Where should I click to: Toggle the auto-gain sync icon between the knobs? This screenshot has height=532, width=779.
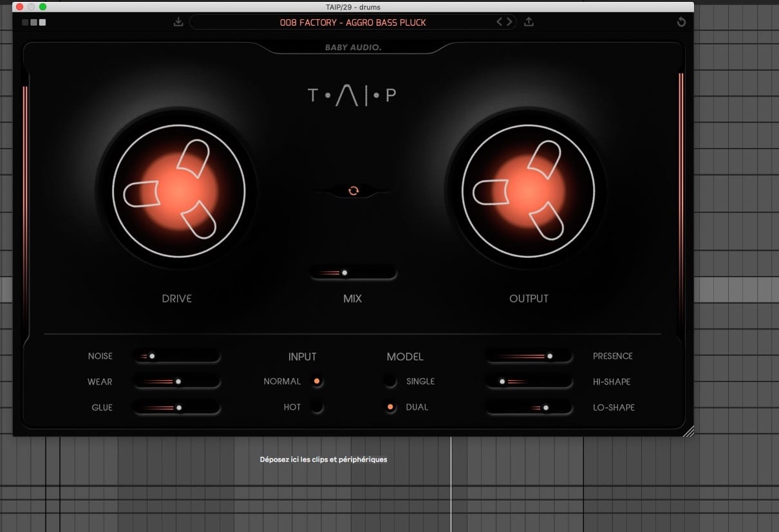click(x=353, y=190)
